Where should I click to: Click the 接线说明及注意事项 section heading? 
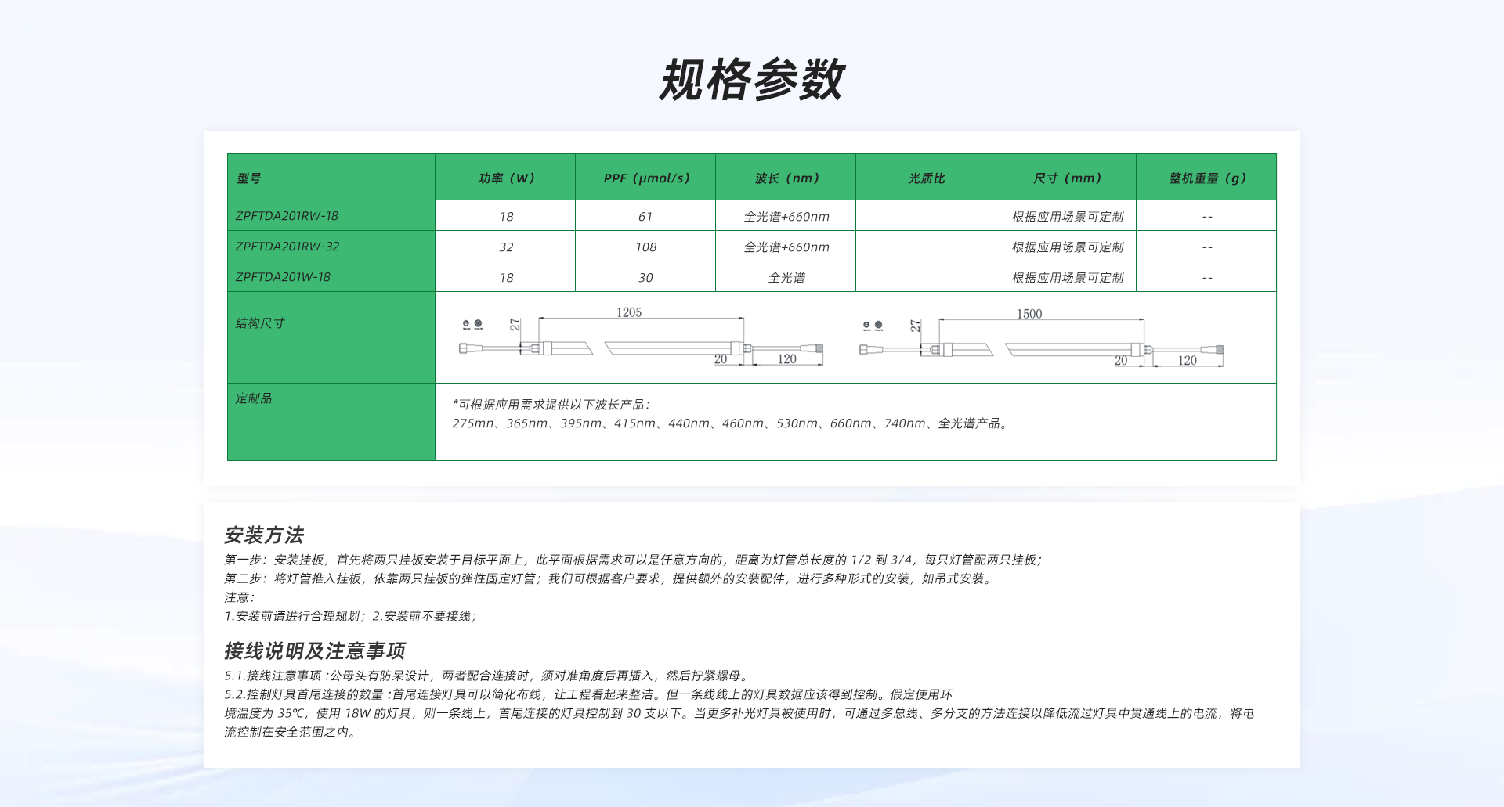tap(314, 651)
